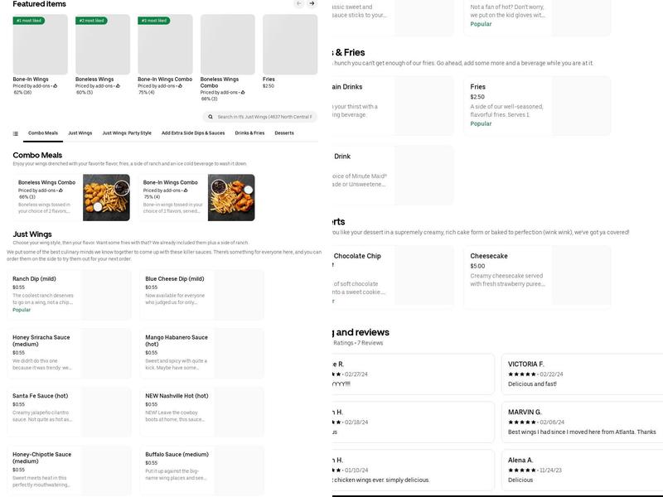Open the Desserts tab
This screenshot has width=663, height=497.
284,133
